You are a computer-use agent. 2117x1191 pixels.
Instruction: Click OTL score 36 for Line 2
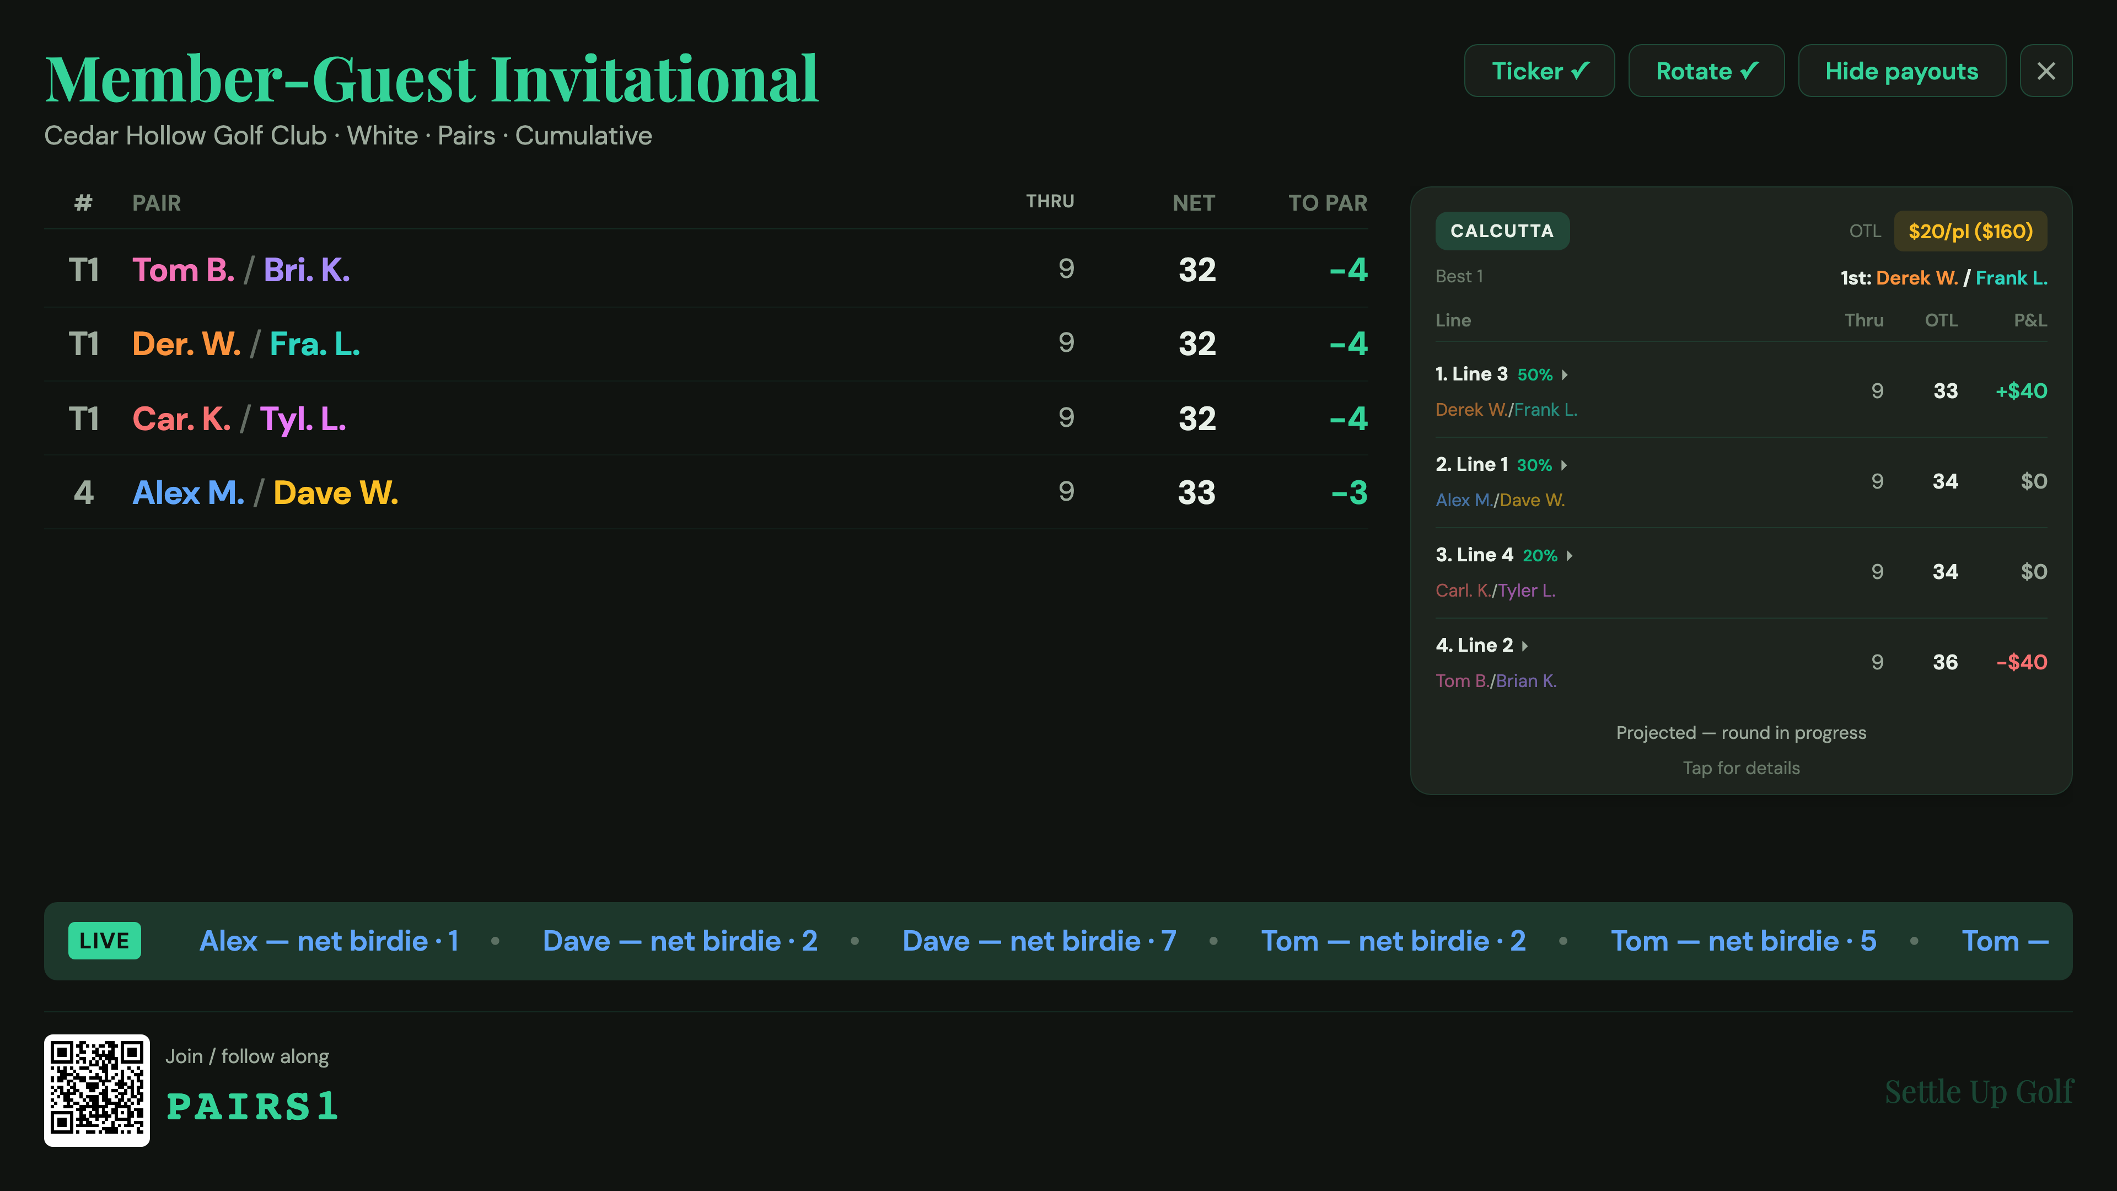pyautogui.click(x=1945, y=662)
